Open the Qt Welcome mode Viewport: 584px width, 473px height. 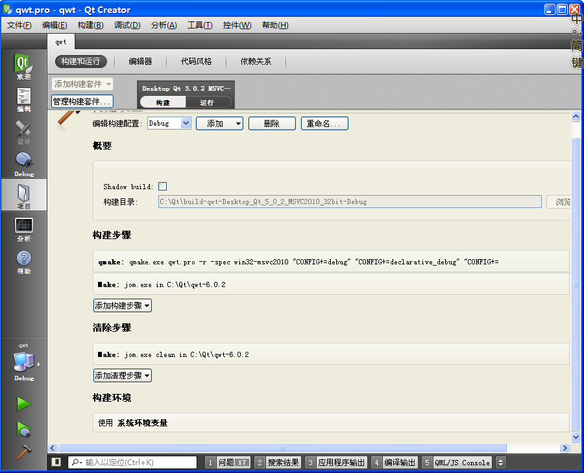point(24,66)
